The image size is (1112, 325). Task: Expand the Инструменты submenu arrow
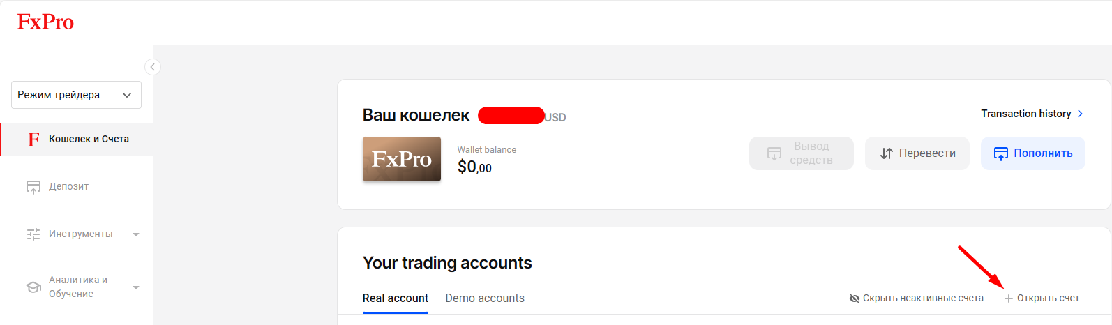pos(136,234)
